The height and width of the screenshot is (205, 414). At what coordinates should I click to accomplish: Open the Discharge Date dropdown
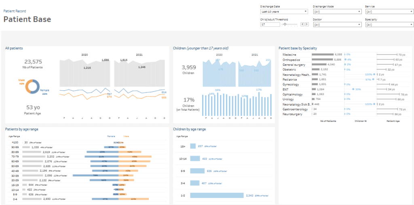(284, 12)
